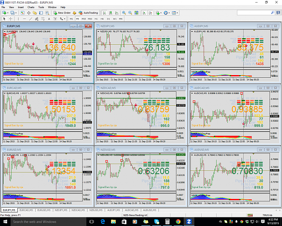This screenshot has width=282, height=226.
Task: Click NZD-NewsTrading-lcf profile in status bar
Action: 135,215
